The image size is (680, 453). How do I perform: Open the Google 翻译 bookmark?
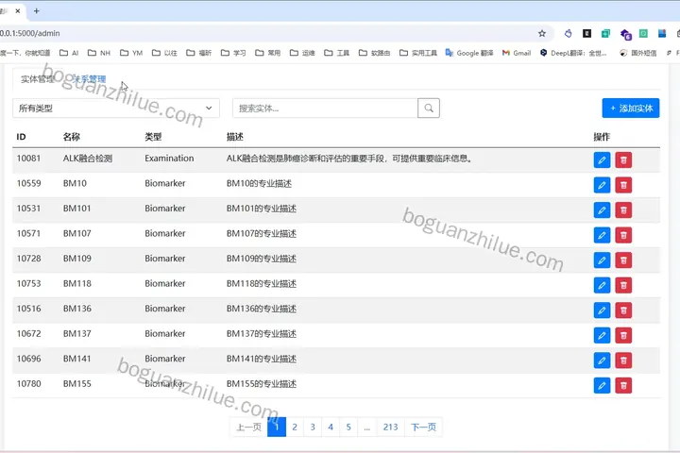tap(469, 53)
